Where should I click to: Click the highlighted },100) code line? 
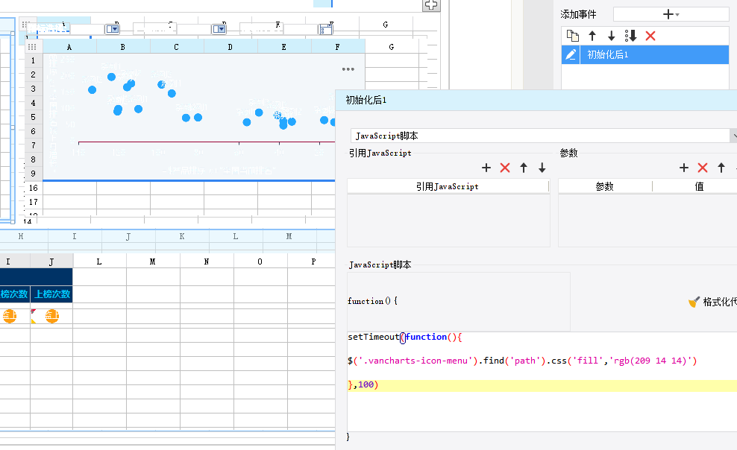pos(542,384)
